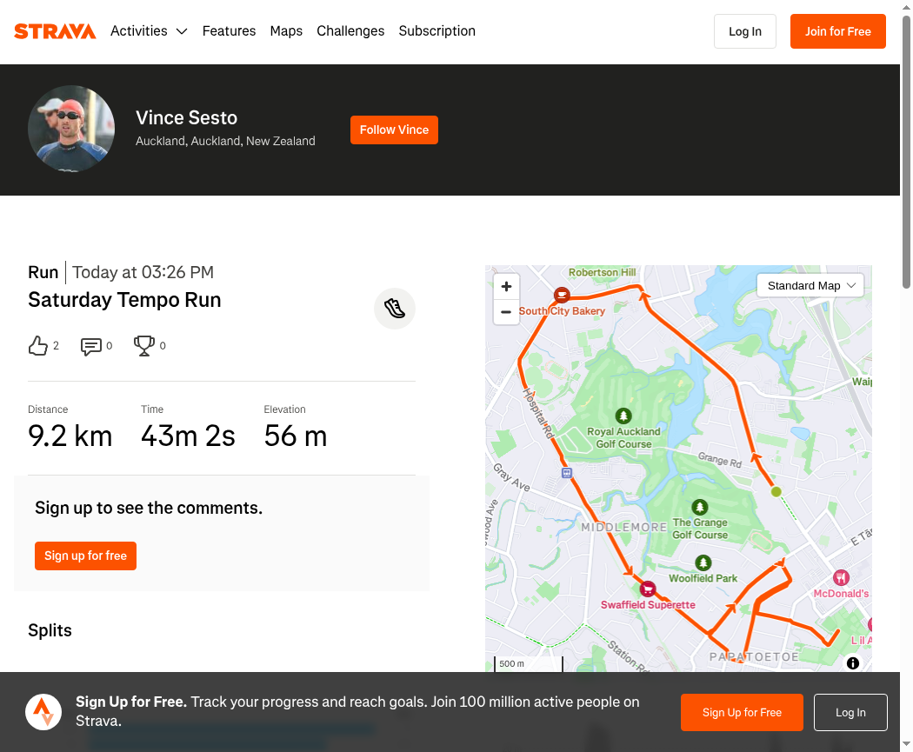This screenshot has width=913, height=752.
Task: Click the 9.2 km distance value
Action: pyautogui.click(x=70, y=436)
